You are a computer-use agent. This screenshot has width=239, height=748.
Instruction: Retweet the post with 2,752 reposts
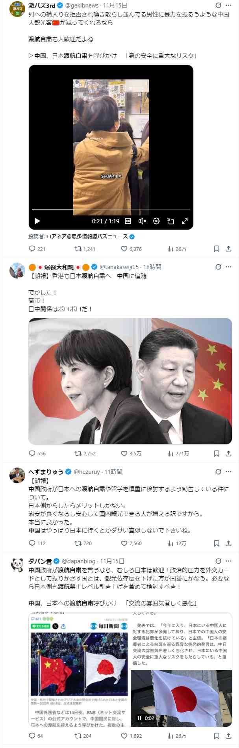point(85,453)
